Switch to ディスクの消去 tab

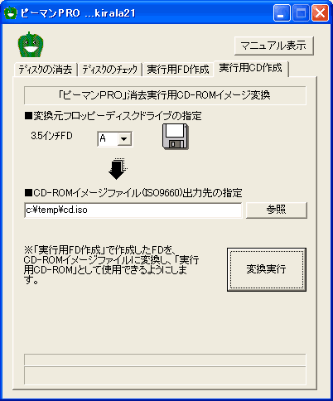(x=46, y=69)
